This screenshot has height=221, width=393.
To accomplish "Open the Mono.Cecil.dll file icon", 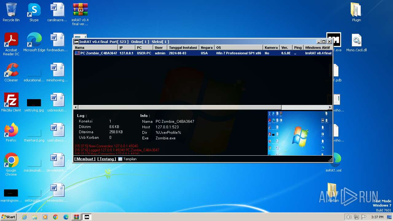I will [356, 42].
